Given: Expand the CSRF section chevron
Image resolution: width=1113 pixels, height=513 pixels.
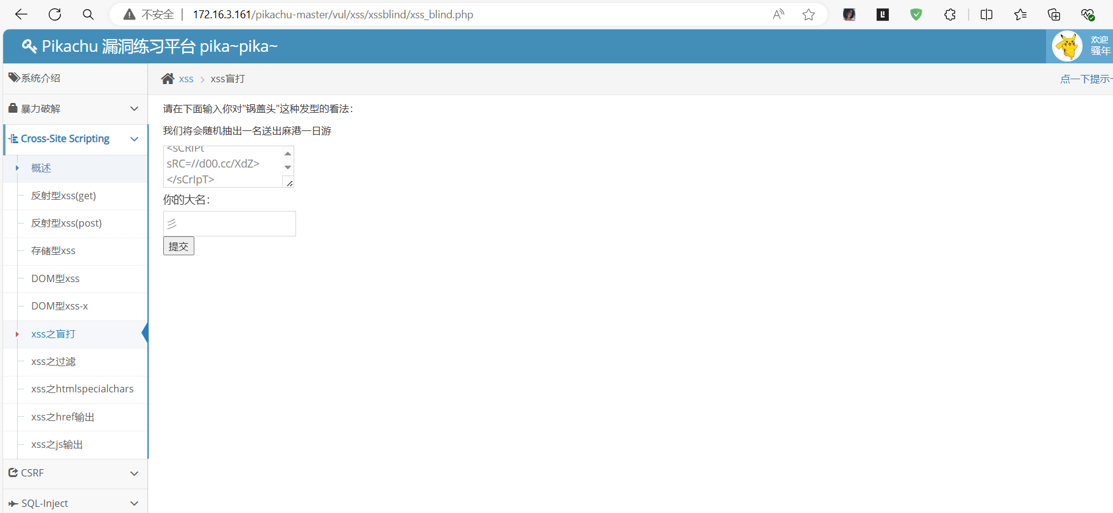Looking at the screenshot, I should pyautogui.click(x=134, y=473).
